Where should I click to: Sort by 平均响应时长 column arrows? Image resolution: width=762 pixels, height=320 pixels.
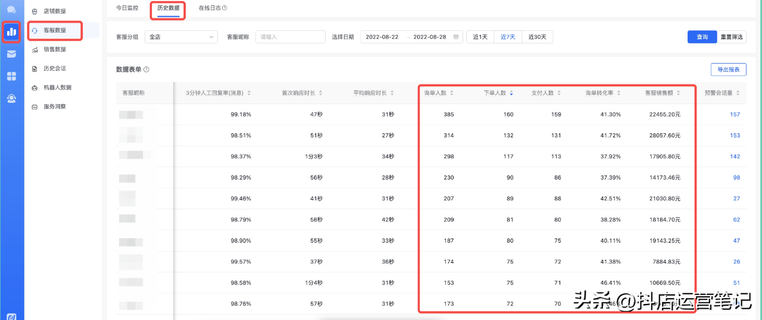click(x=392, y=93)
